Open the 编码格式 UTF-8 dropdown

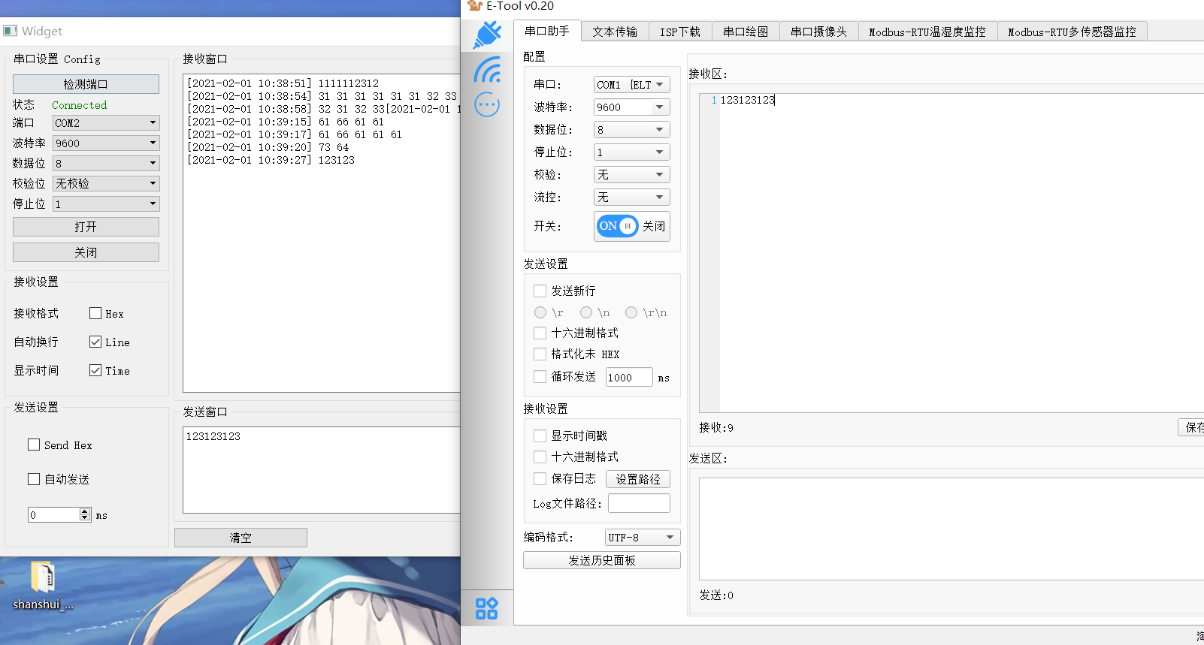click(643, 538)
